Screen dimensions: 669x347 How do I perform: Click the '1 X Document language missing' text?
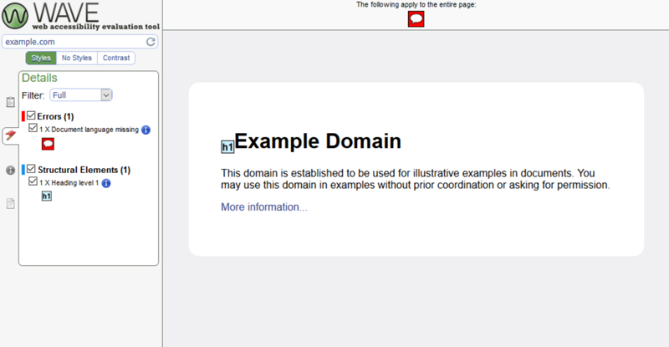[89, 130]
